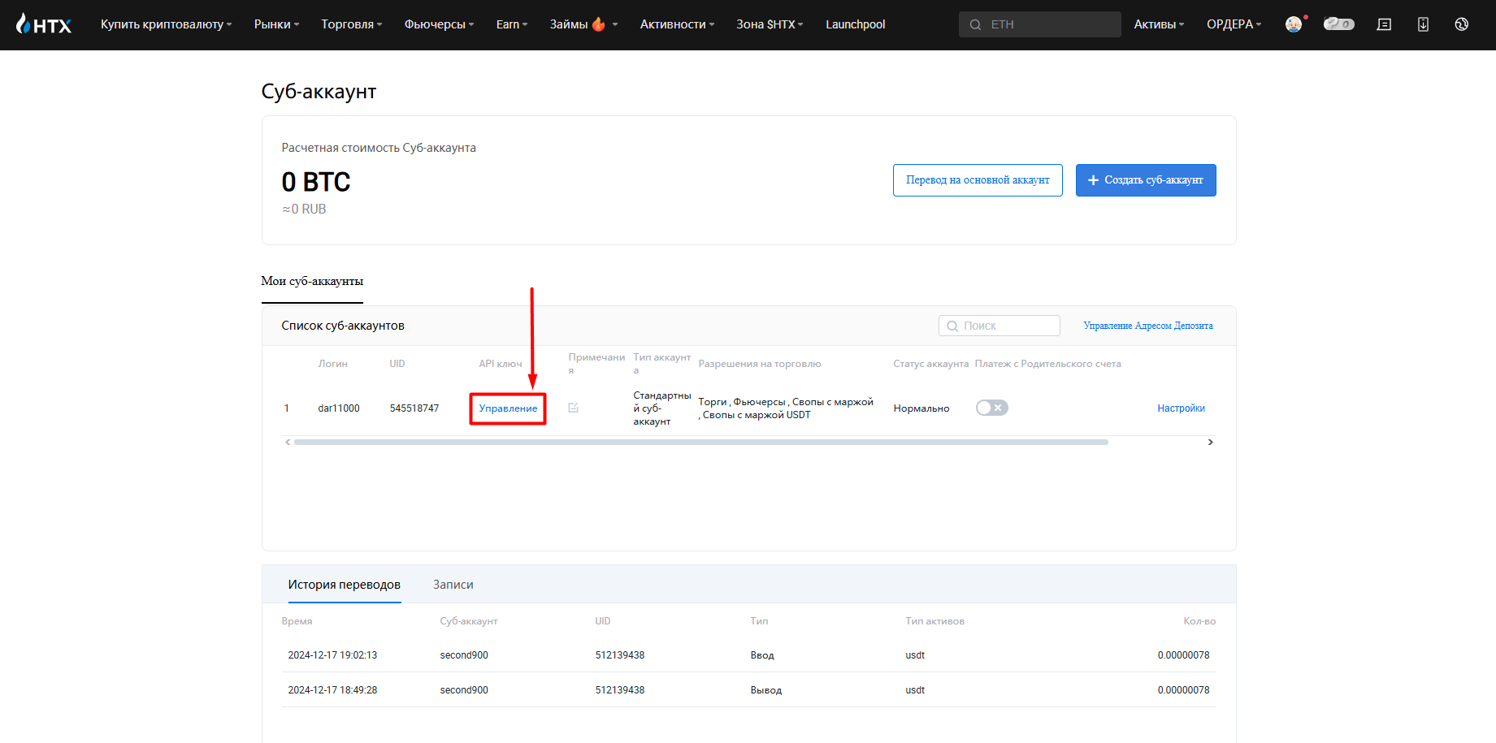
Task: Click the ≈0 RUB estimate
Action: click(x=304, y=210)
